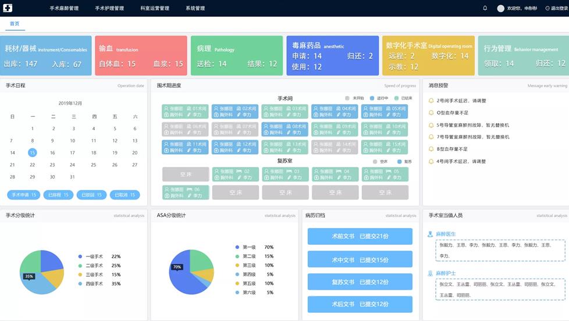Toggle the 进行中 legend marker

click(372, 98)
